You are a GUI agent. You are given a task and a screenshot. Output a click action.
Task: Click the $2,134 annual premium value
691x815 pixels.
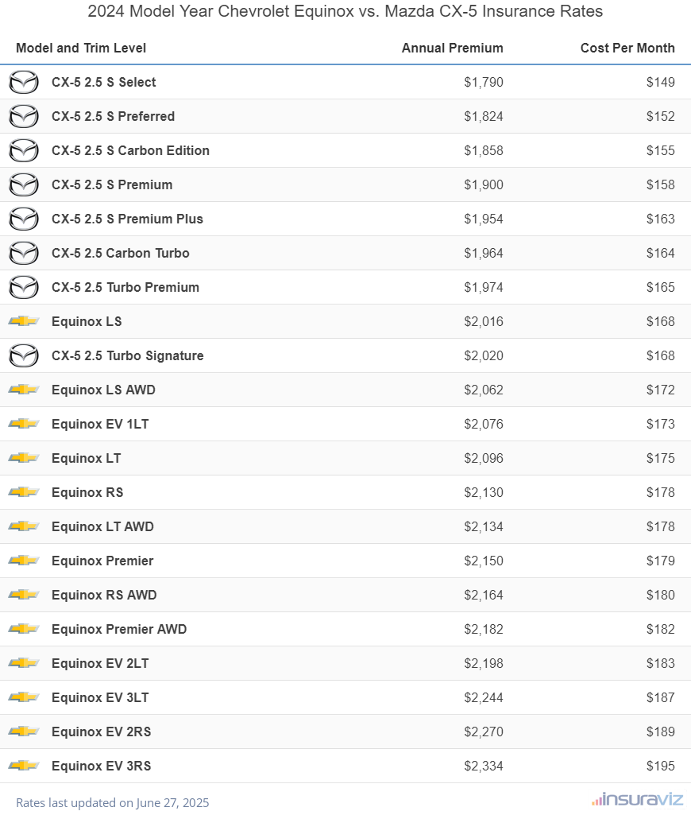point(484,526)
